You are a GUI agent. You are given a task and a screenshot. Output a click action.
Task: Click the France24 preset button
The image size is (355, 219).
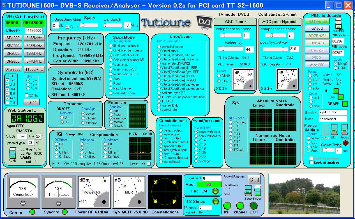pyautogui.click(x=317, y=50)
